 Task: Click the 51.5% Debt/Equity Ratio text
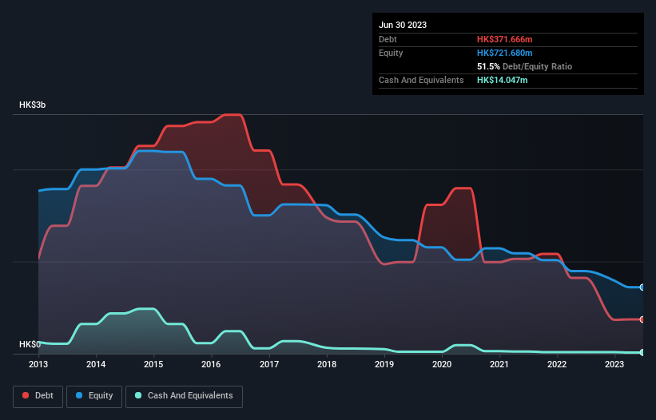tap(525, 66)
